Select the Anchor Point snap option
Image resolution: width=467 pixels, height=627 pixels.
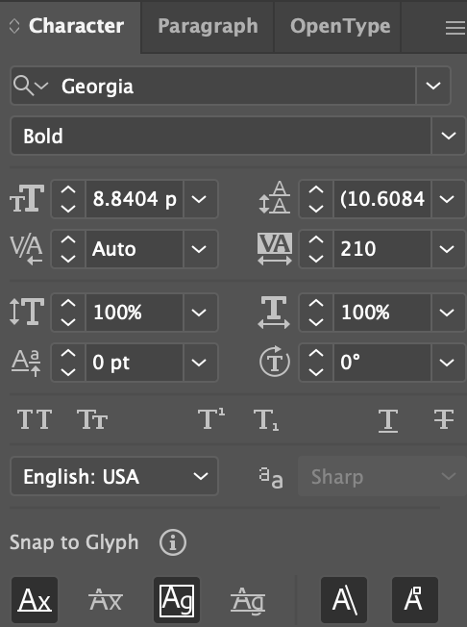point(415,599)
